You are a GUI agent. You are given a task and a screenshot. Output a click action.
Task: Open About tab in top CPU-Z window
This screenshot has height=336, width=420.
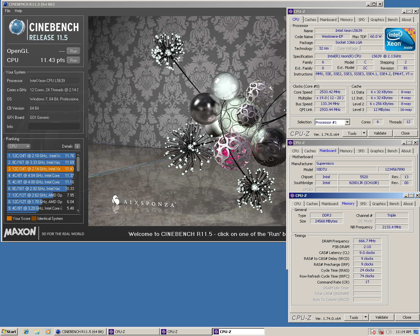406,20
